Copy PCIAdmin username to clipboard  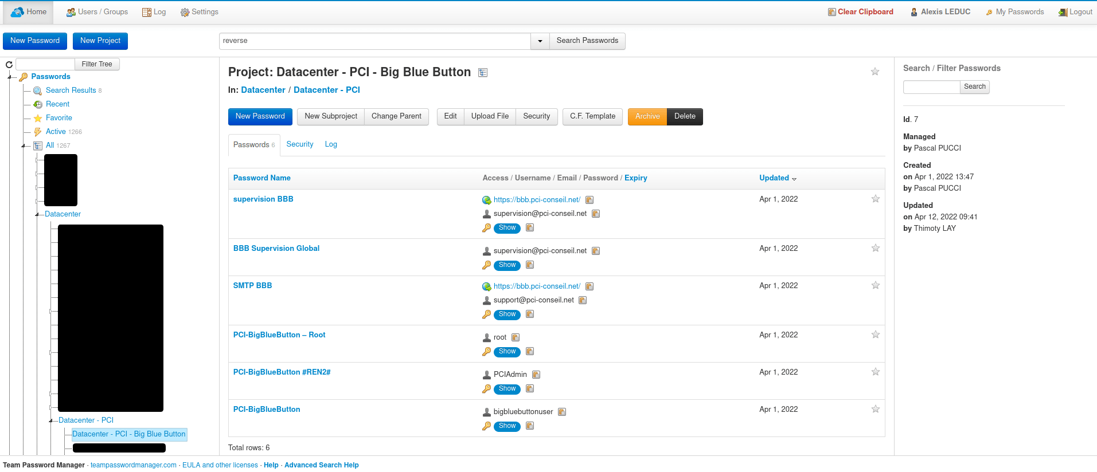pyautogui.click(x=536, y=375)
